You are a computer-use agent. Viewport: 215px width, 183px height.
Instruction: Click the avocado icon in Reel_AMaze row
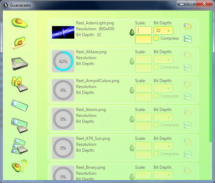[132, 61]
